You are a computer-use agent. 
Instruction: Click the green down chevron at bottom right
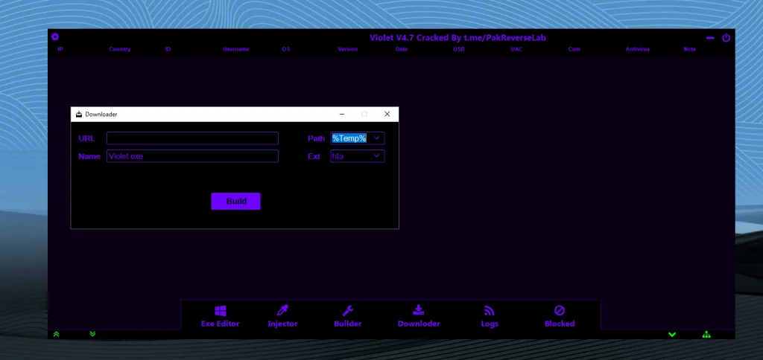pos(672,335)
